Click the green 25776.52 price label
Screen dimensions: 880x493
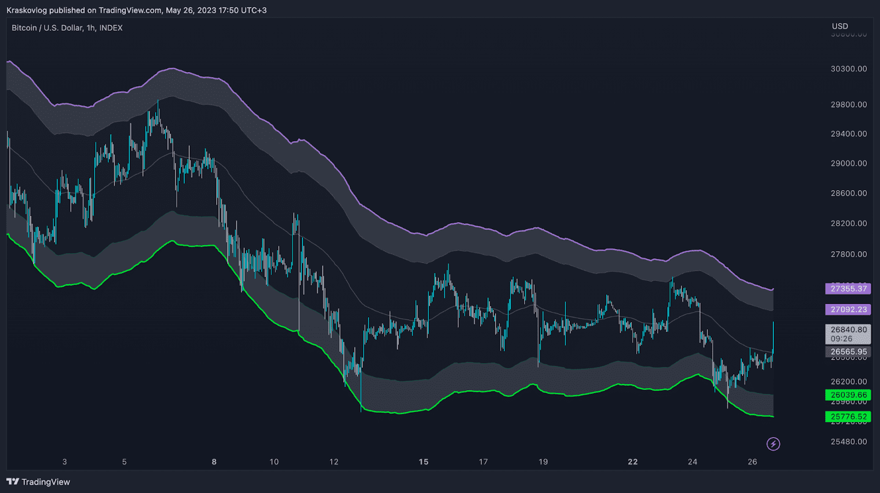click(848, 417)
